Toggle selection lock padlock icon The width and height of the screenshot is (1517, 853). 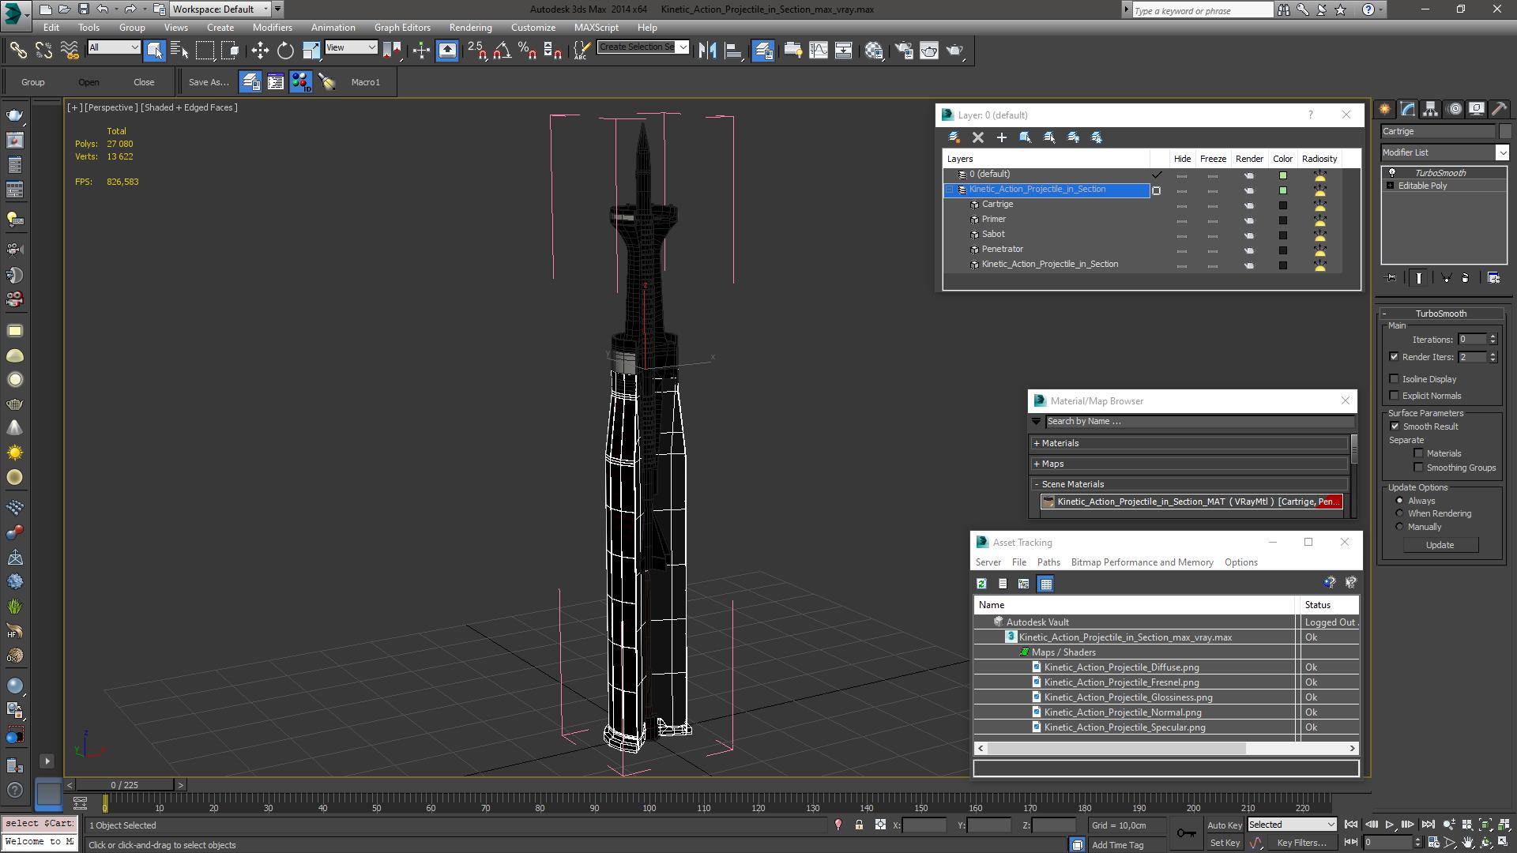click(859, 825)
